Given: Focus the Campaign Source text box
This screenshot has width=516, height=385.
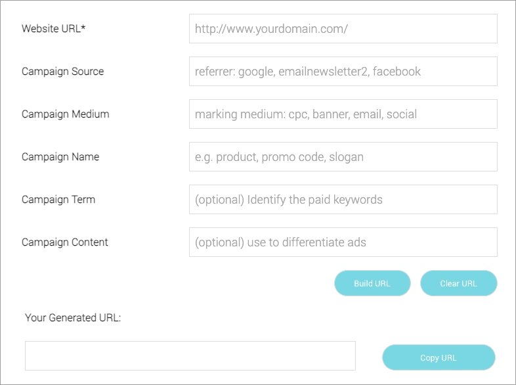Looking at the screenshot, I should pos(343,72).
